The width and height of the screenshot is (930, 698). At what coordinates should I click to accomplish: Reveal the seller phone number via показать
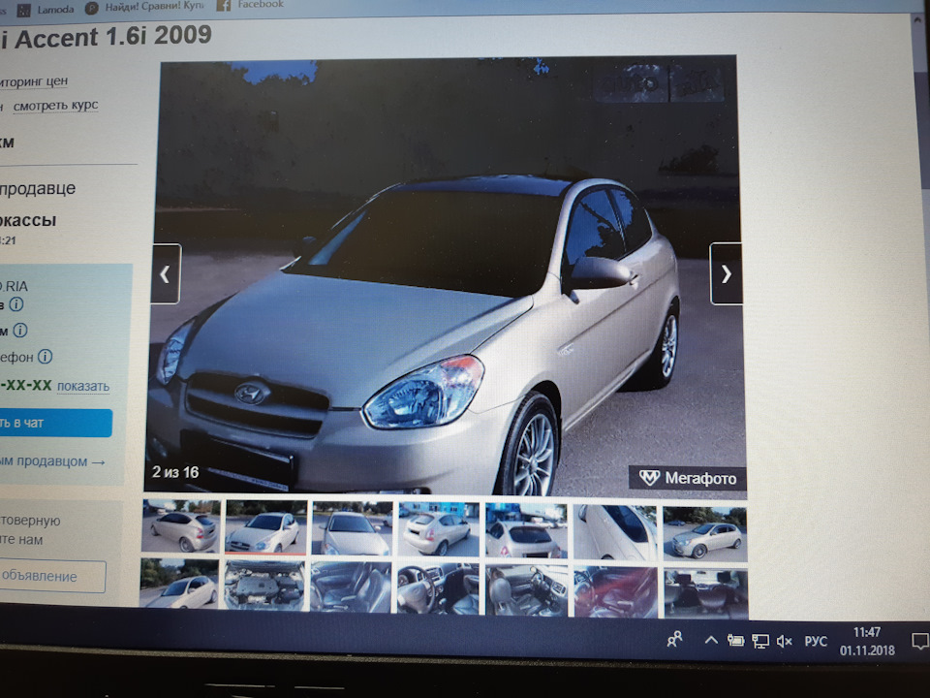tap(83, 386)
